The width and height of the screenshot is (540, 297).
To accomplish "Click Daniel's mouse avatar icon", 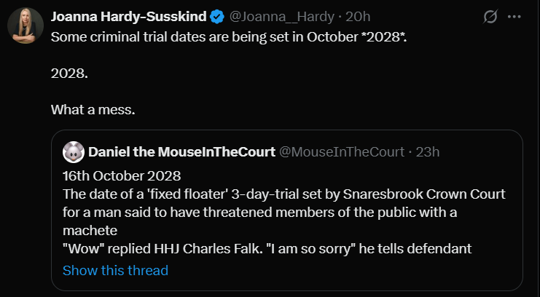I will [72, 151].
